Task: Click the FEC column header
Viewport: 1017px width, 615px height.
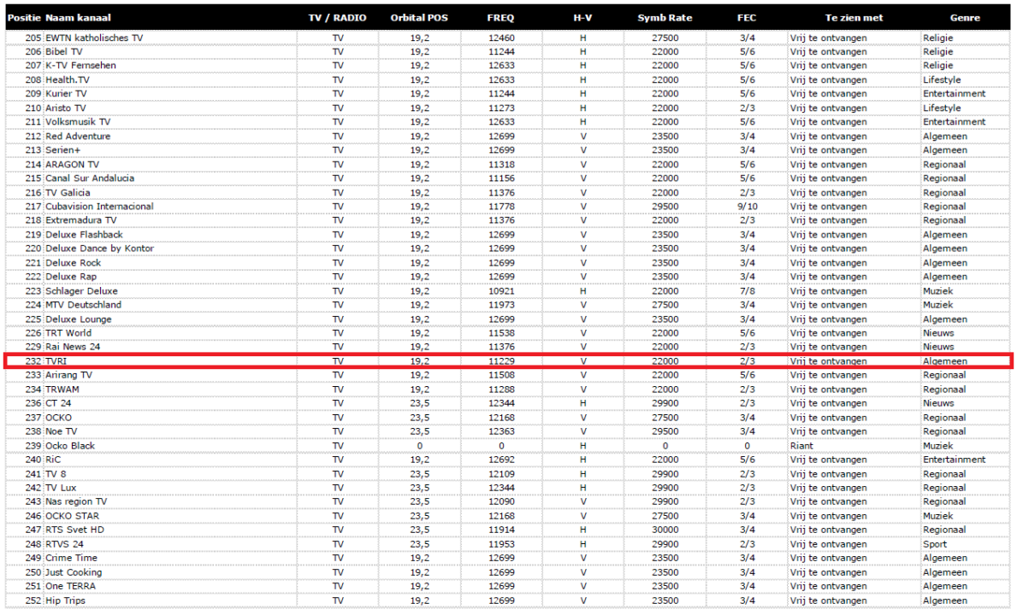Action: tap(746, 18)
